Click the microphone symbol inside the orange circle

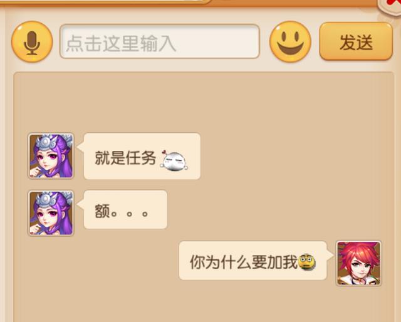point(32,43)
